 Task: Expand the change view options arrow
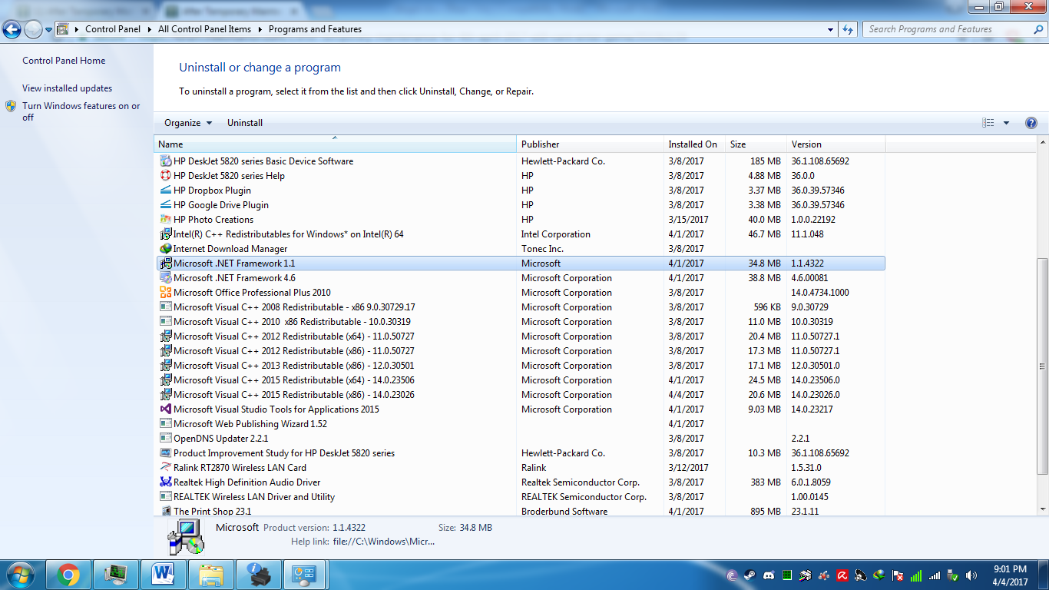[1006, 123]
